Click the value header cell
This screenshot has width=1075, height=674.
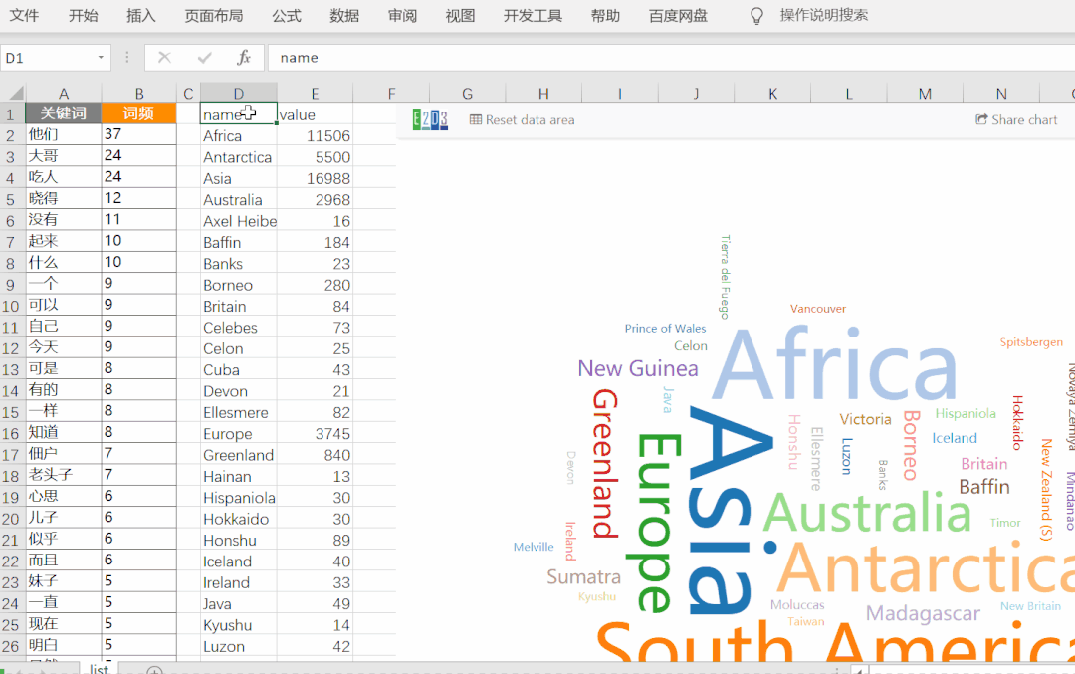coord(315,114)
